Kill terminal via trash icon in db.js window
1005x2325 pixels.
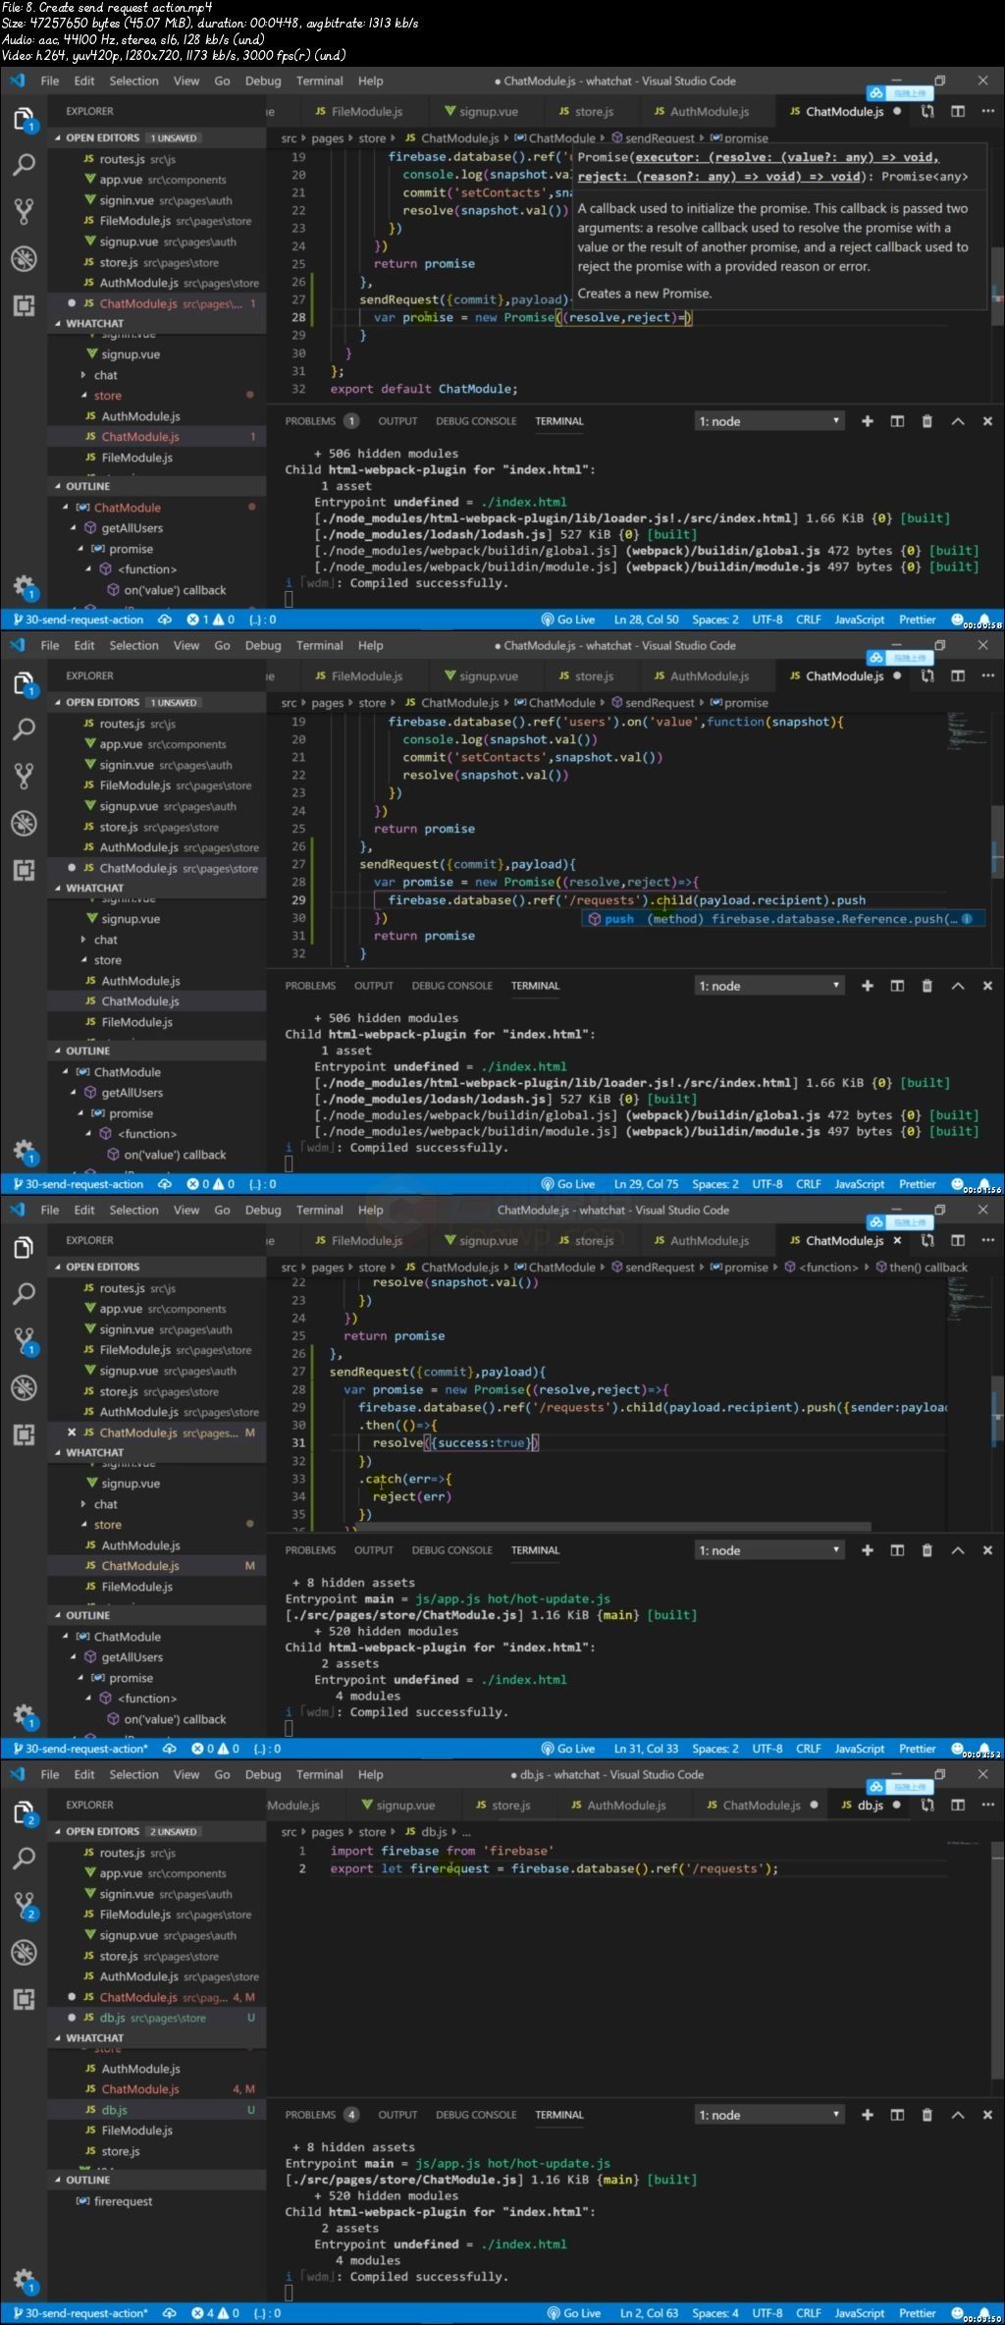point(926,2115)
